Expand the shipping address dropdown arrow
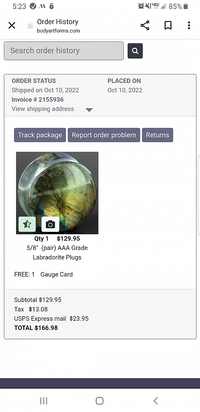This screenshot has height=412, width=200. tap(89, 110)
